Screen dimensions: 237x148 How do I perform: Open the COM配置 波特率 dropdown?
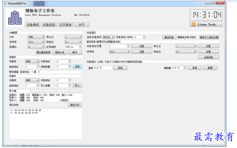[x=36, y=42]
